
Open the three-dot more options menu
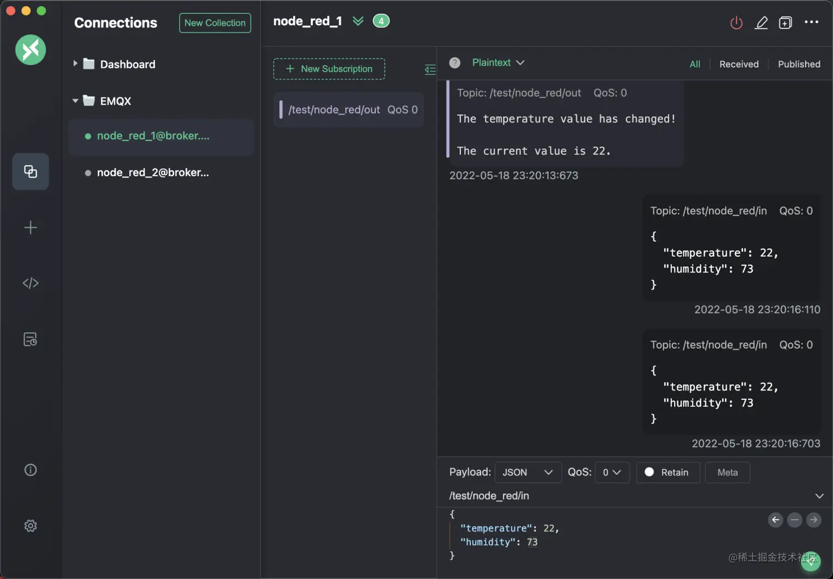click(811, 22)
